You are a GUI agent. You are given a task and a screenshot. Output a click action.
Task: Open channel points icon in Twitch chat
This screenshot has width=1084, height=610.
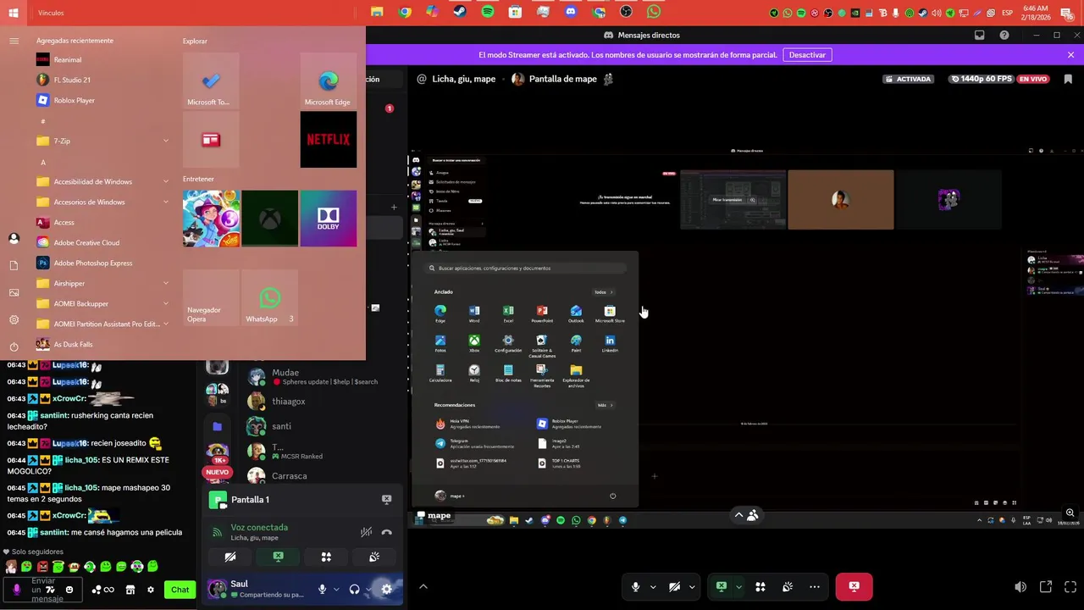(102, 590)
